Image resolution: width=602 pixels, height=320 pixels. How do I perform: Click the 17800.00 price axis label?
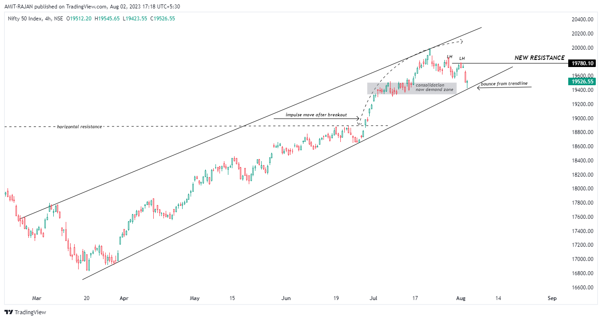click(x=583, y=203)
